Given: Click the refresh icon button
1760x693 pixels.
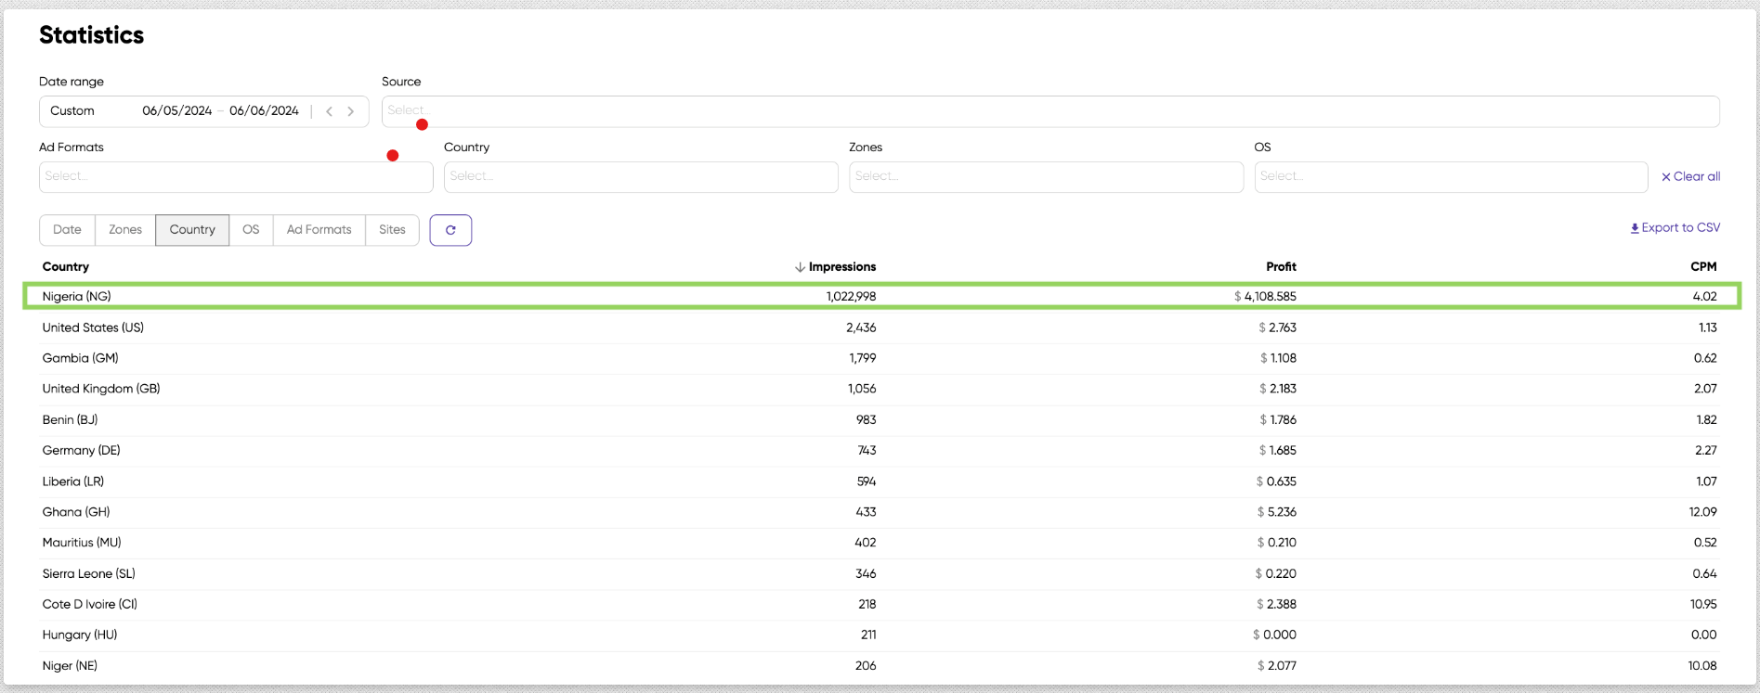Looking at the screenshot, I should 450,230.
